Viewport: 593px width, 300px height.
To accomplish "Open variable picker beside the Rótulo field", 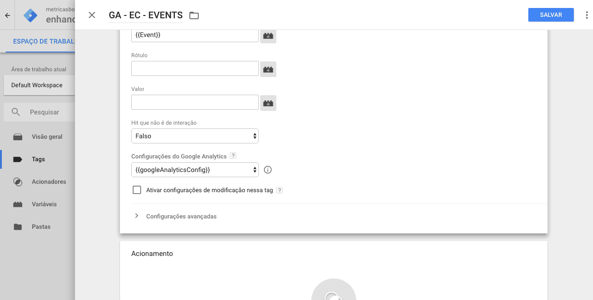I will (268, 69).
